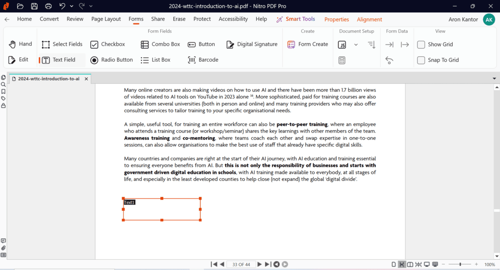Expand the JavaScript dropdown arrow
Viewport: 500px width, 270px height.
click(356, 45)
